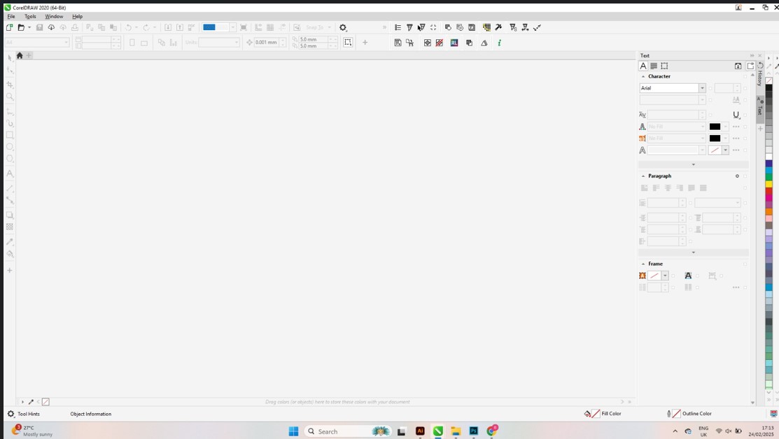Open the Help menu
779x439 pixels.
click(x=77, y=16)
